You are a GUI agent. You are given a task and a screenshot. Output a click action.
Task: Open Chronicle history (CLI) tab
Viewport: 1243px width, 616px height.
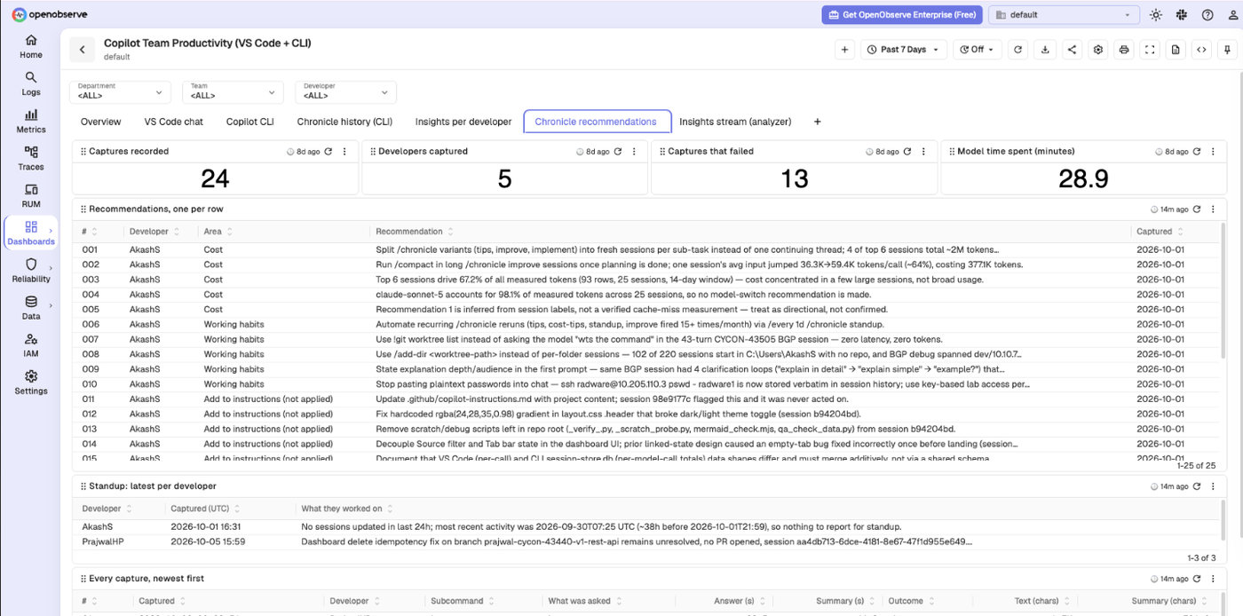point(344,122)
